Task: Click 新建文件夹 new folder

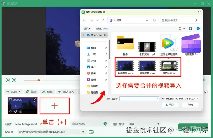Action: pyautogui.click(x=102, y=29)
